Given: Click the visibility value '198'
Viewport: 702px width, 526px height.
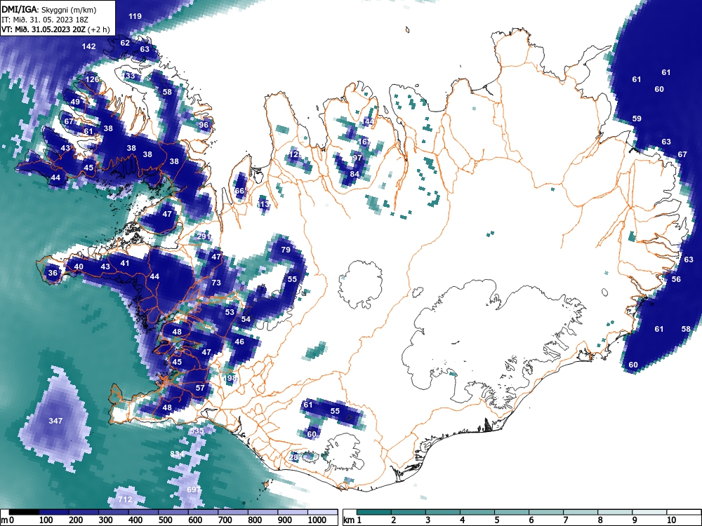Looking at the screenshot, I should click(230, 378).
